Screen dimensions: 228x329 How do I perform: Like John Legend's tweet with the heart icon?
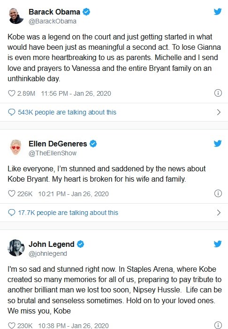12,325
